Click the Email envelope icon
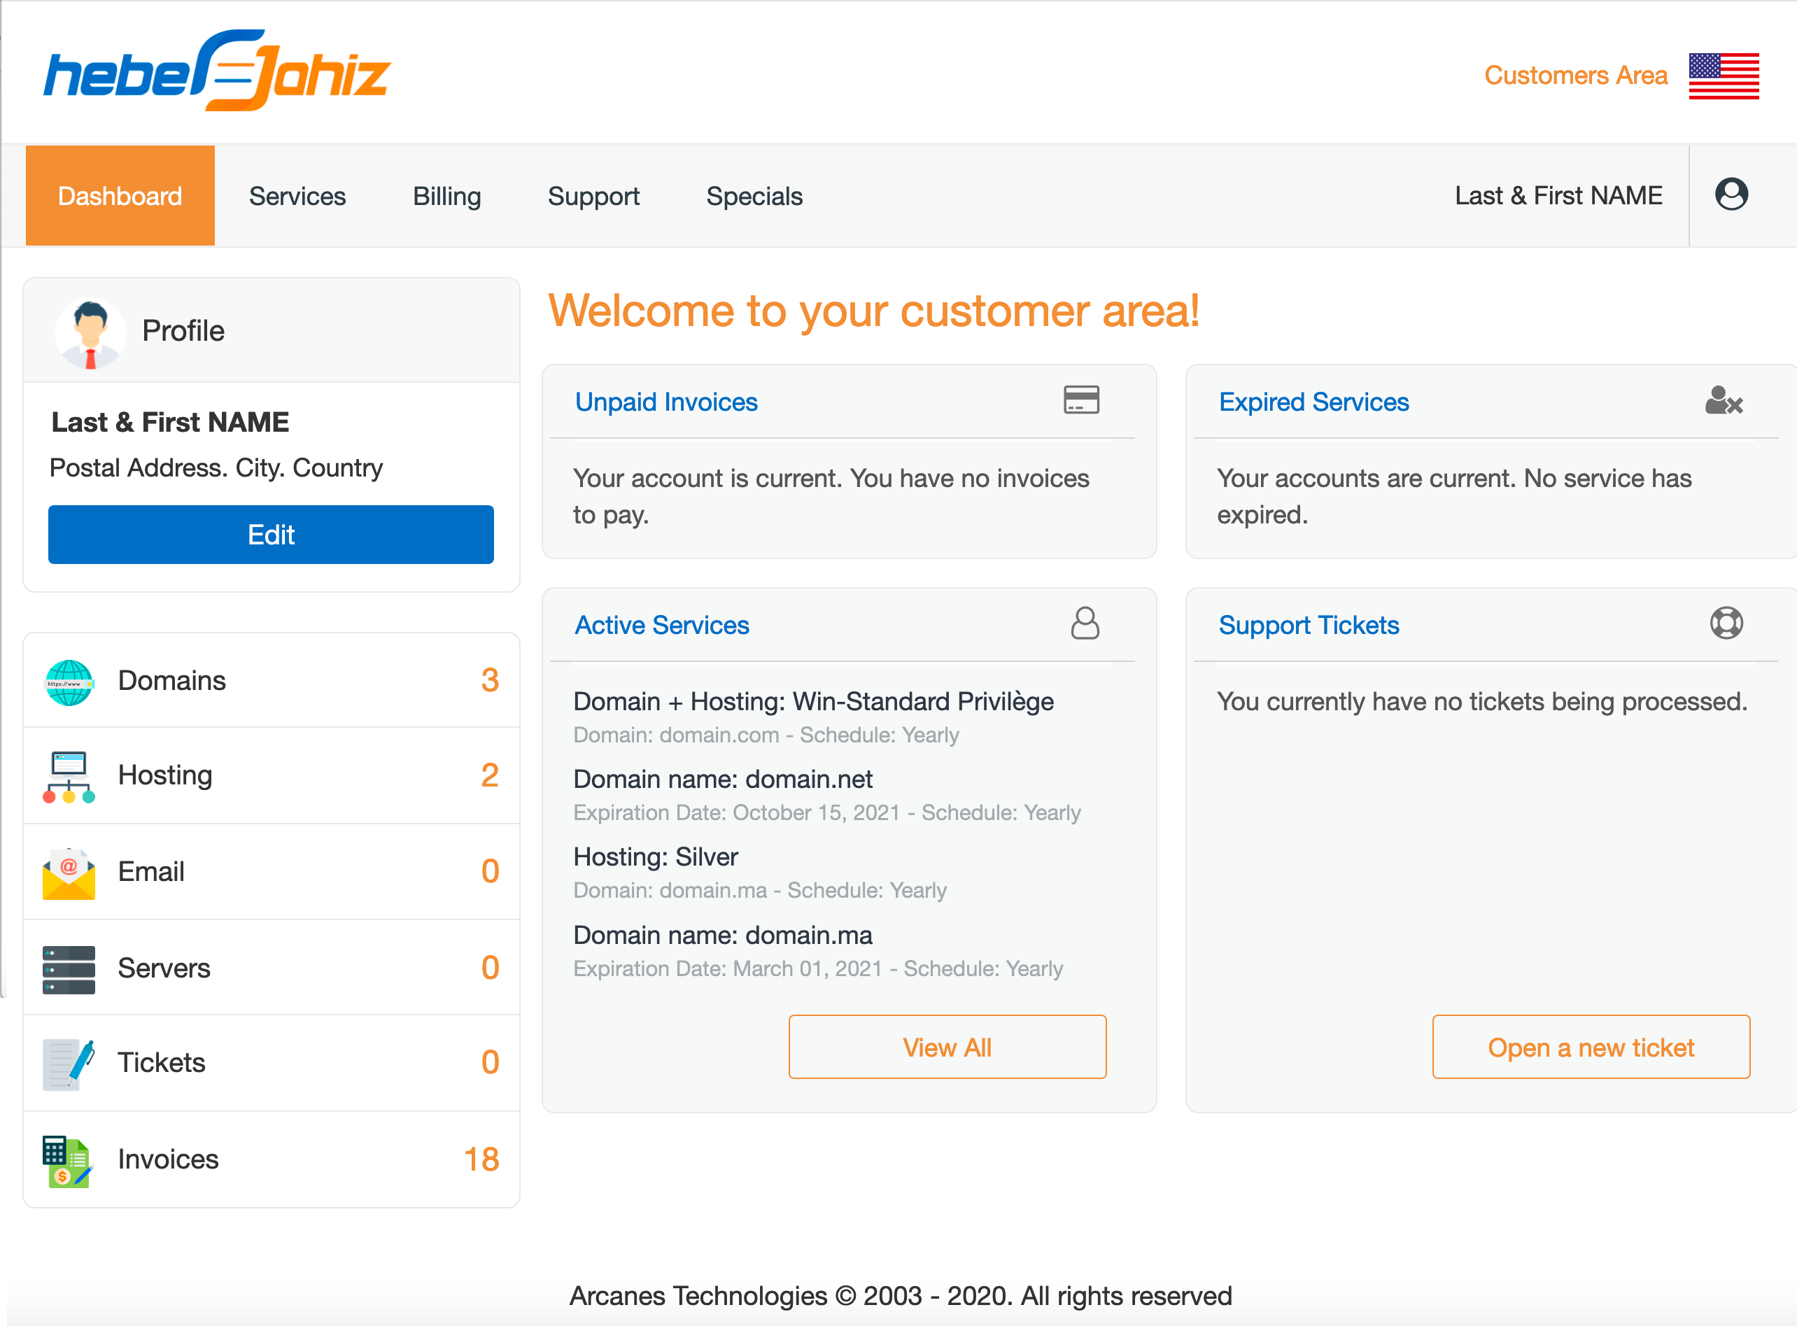 click(x=69, y=873)
